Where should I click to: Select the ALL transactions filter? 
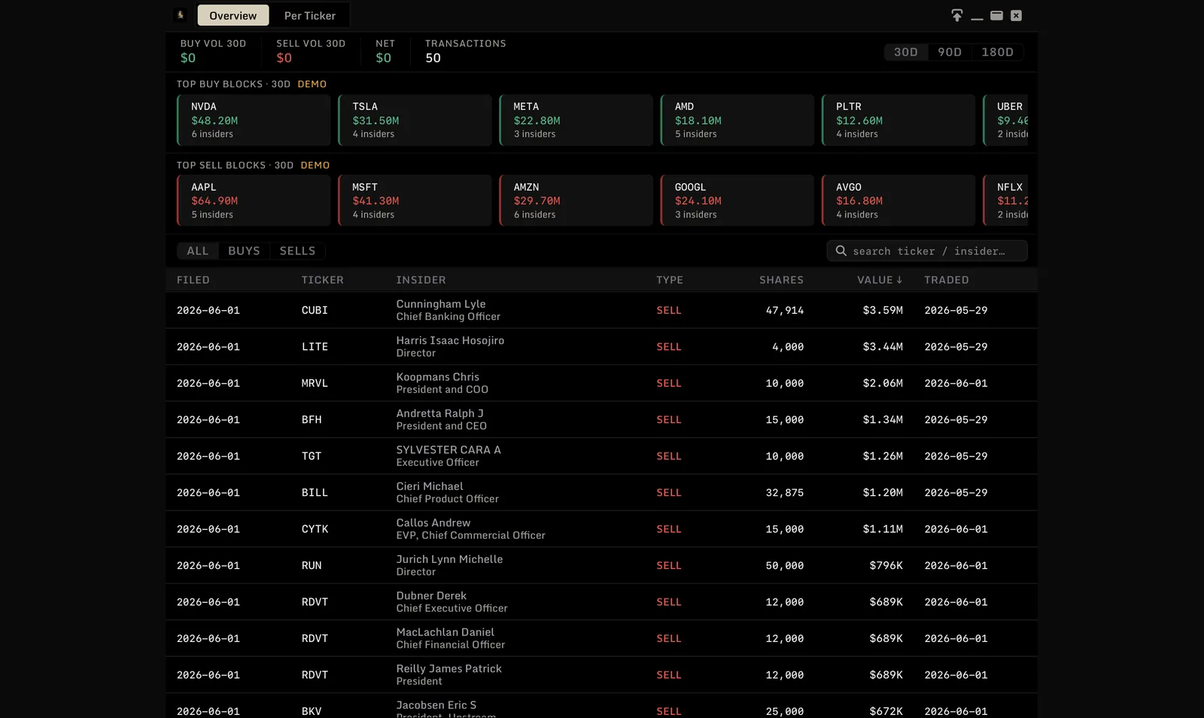197,251
